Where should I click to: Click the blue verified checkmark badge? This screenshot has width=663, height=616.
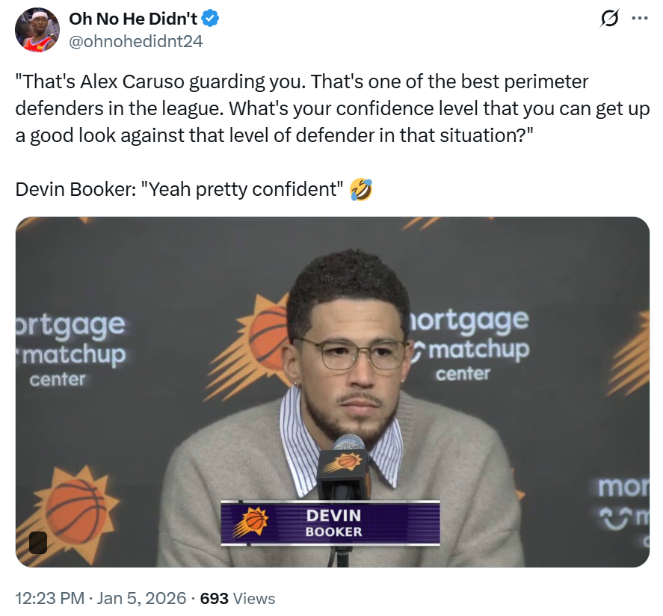click(x=210, y=19)
